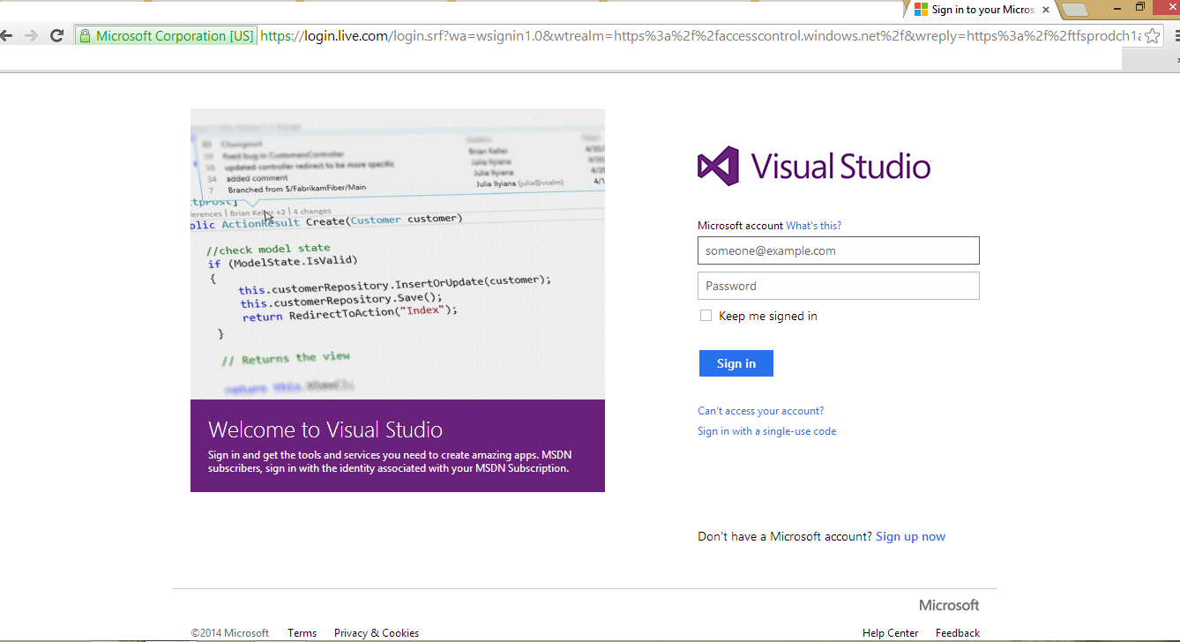
Task: View the Privacy & Cookies policy
Action: click(x=376, y=632)
